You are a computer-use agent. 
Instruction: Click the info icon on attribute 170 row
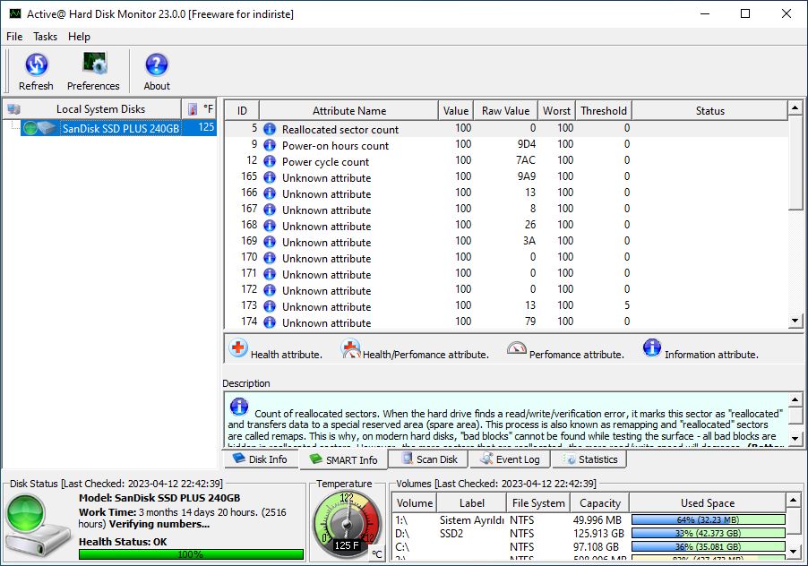270,258
